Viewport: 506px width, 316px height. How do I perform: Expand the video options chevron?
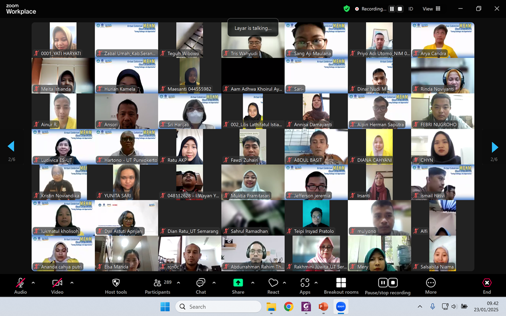(72, 283)
